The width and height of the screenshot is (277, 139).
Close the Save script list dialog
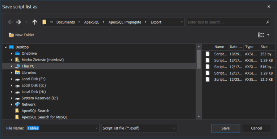269,7
